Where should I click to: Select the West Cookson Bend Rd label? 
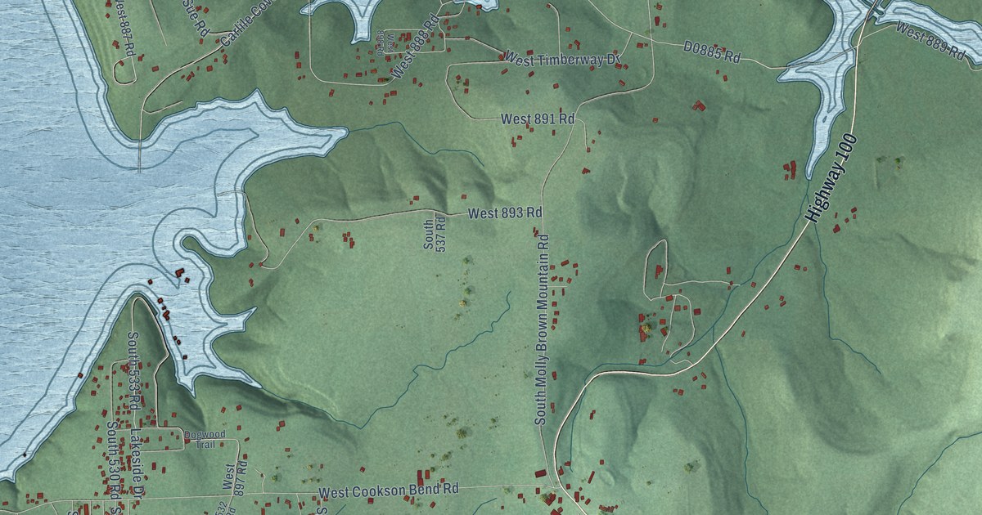pos(389,490)
